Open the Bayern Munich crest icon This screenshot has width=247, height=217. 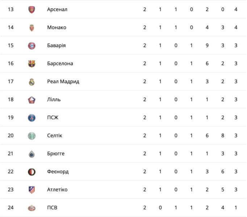click(32, 46)
